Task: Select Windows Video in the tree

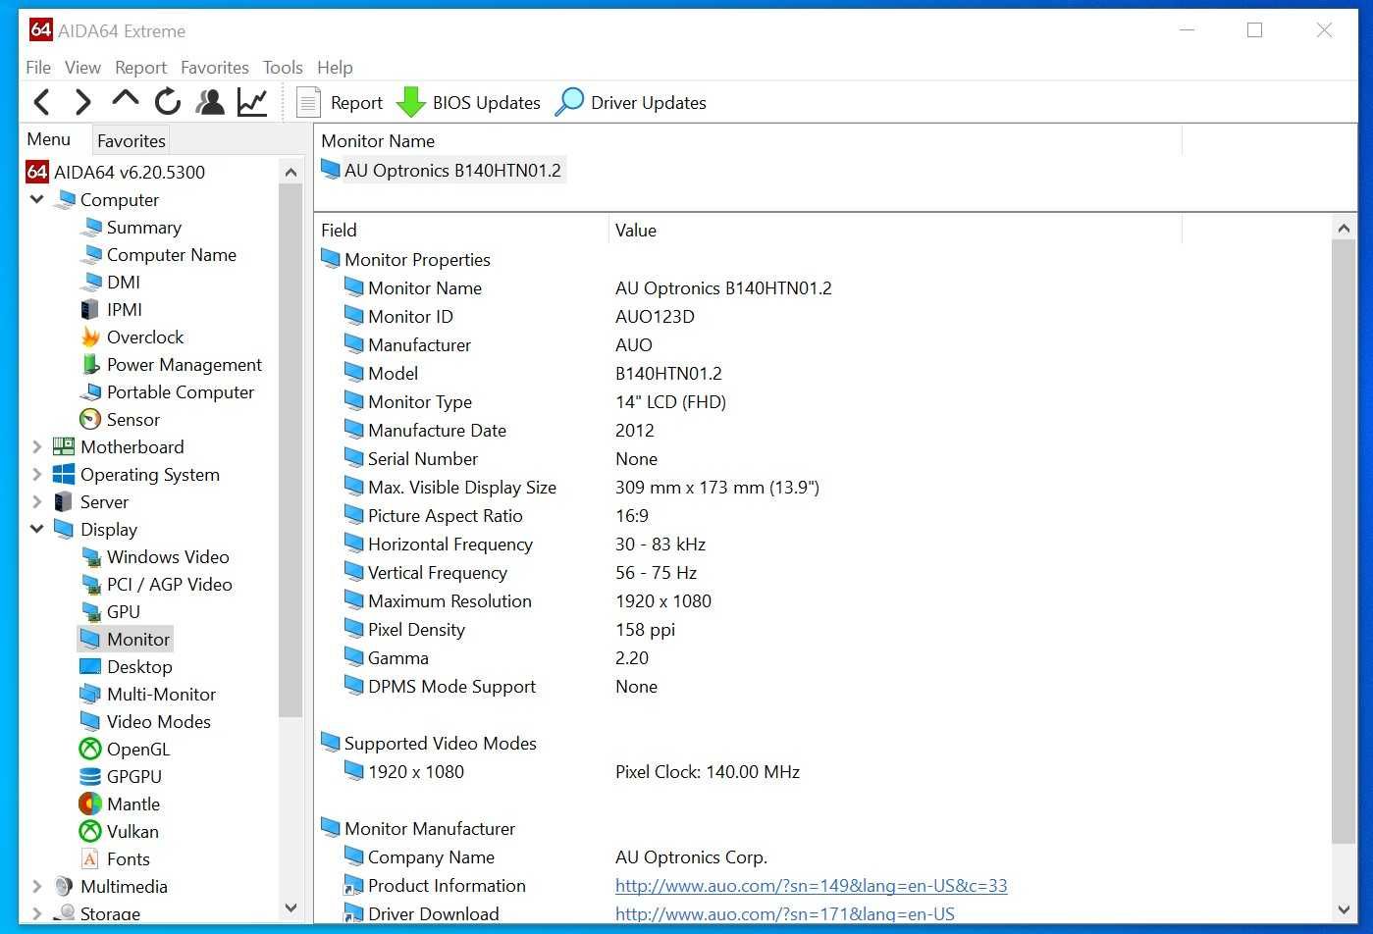Action: click(x=168, y=557)
